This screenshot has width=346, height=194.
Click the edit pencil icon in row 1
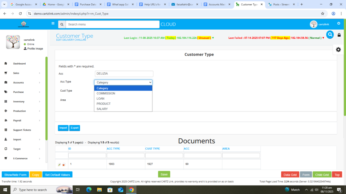[x=59, y=165]
